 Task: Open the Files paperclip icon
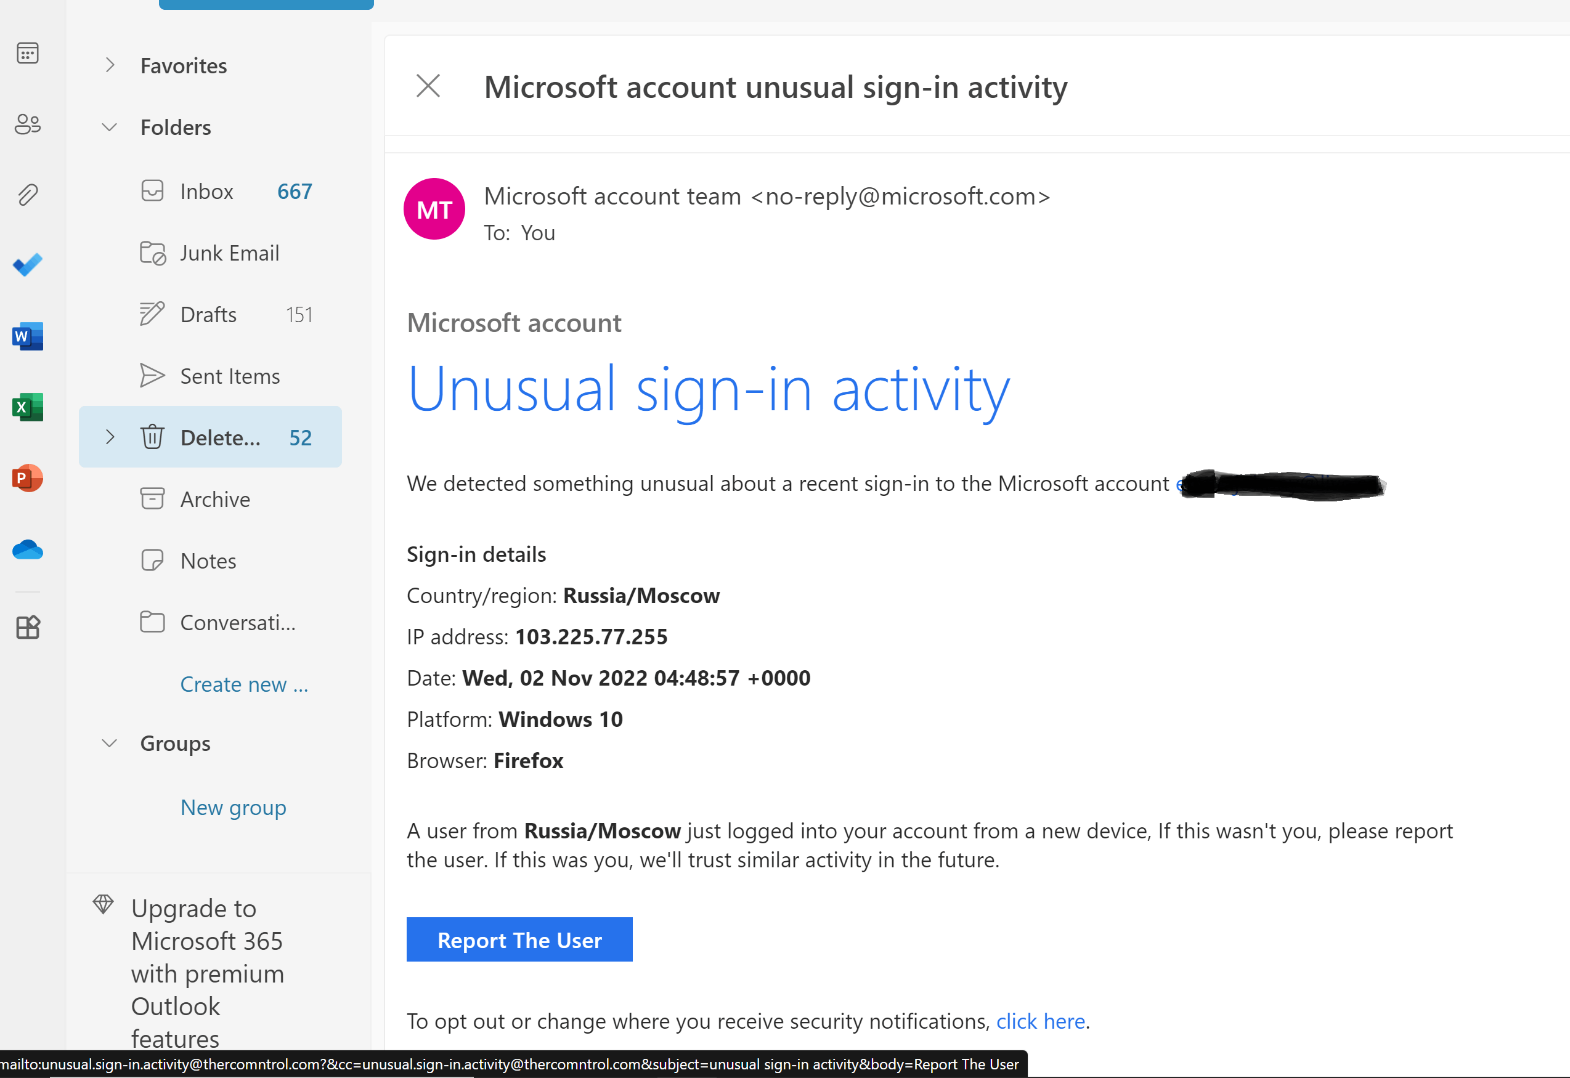click(28, 195)
